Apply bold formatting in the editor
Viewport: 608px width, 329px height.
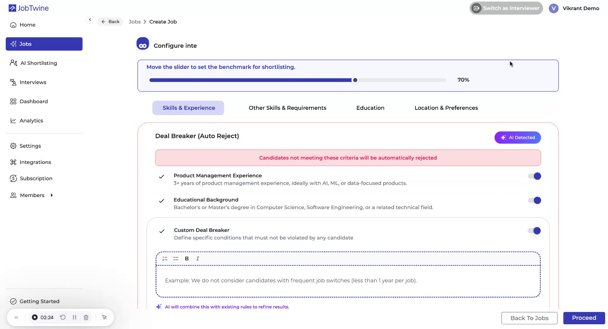187,258
